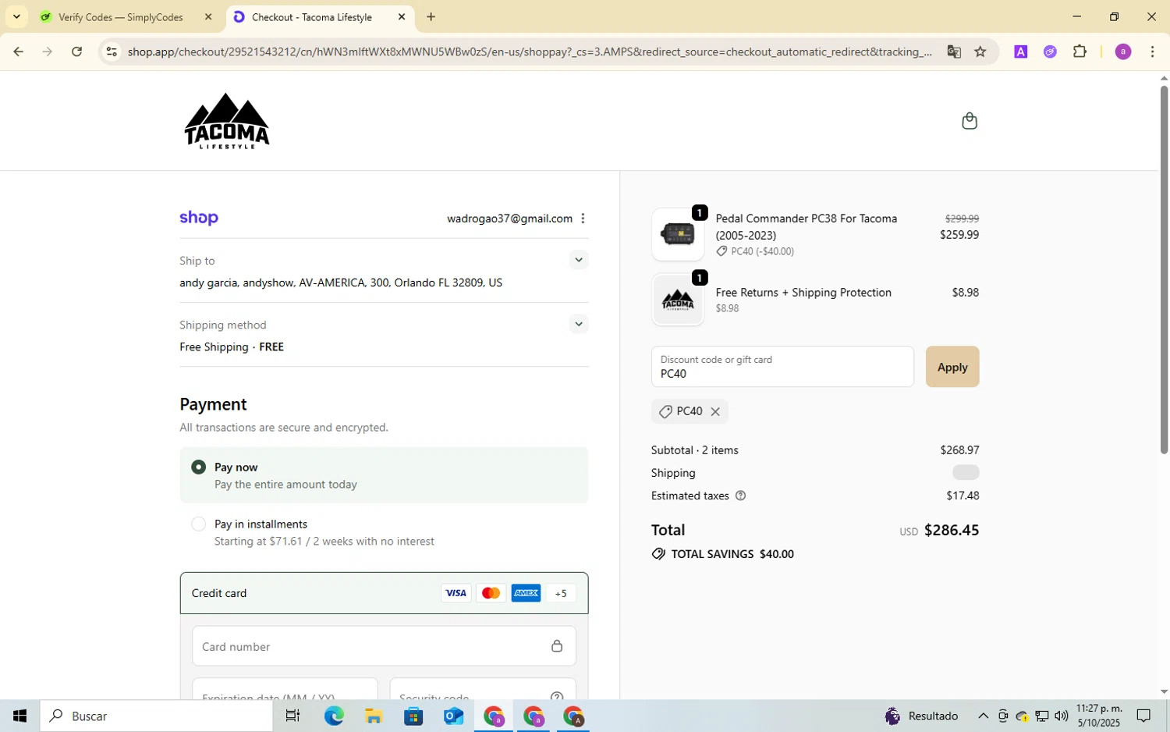Open File Explorer from taskbar

coord(374,716)
